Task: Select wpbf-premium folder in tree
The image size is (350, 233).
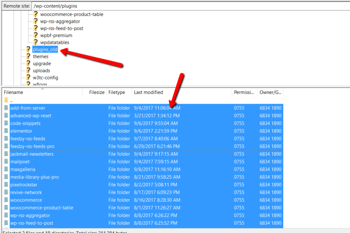Action: click(x=56, y=35)
